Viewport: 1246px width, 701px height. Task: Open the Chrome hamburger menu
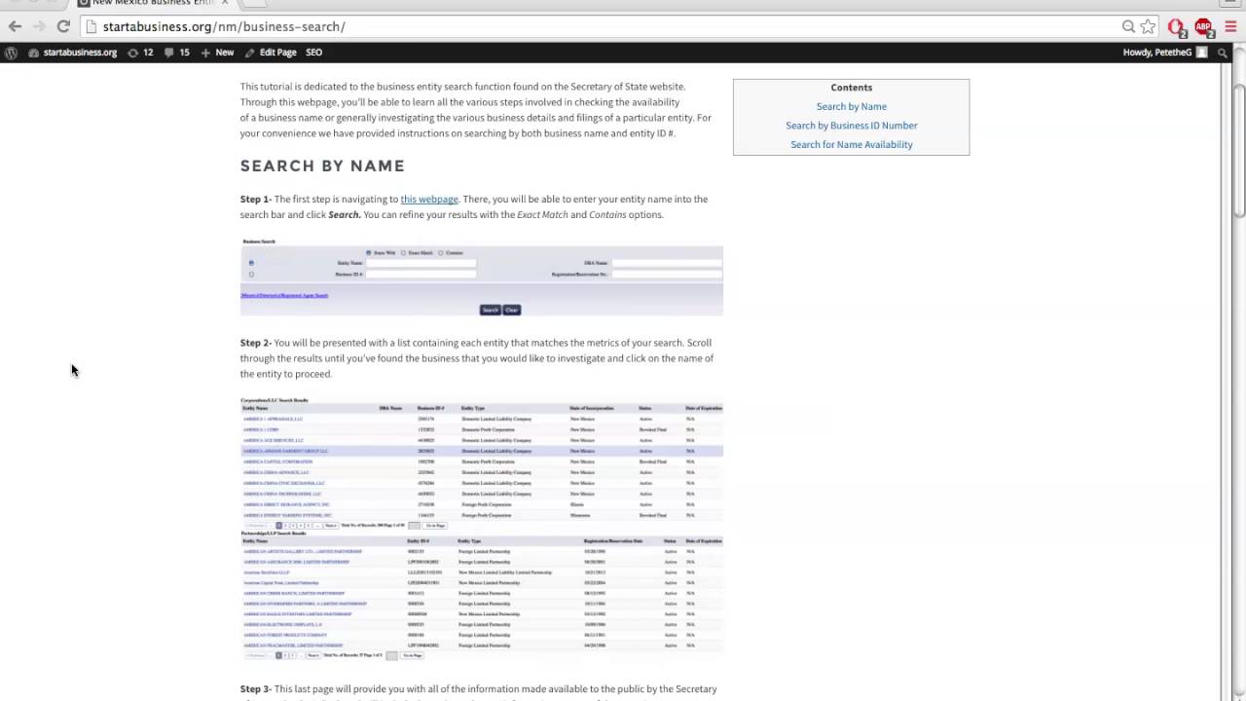click(x=1230, y=27)
